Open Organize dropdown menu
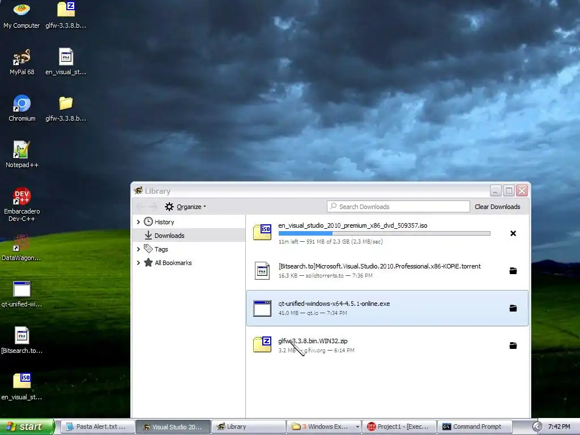This screenshot has width=580, height=435. (x=186, y=207)
